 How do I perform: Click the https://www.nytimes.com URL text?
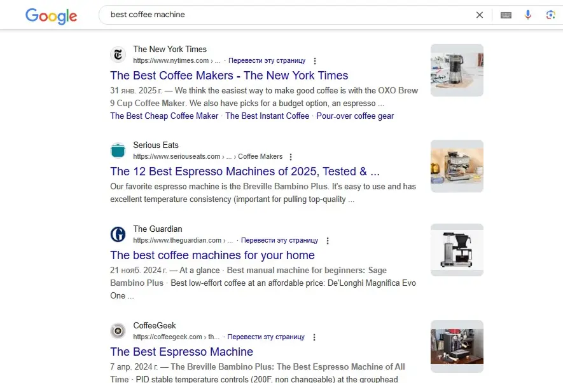pyautogui.click(x=171, y=60)
